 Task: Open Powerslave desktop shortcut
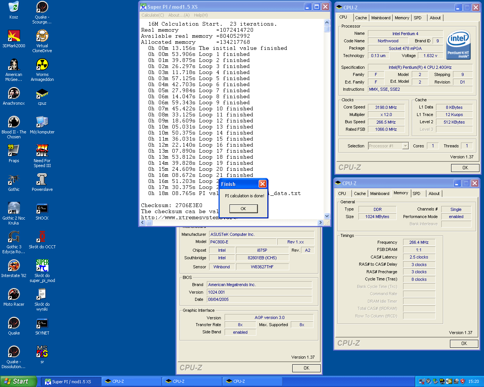tap(42, 183)
